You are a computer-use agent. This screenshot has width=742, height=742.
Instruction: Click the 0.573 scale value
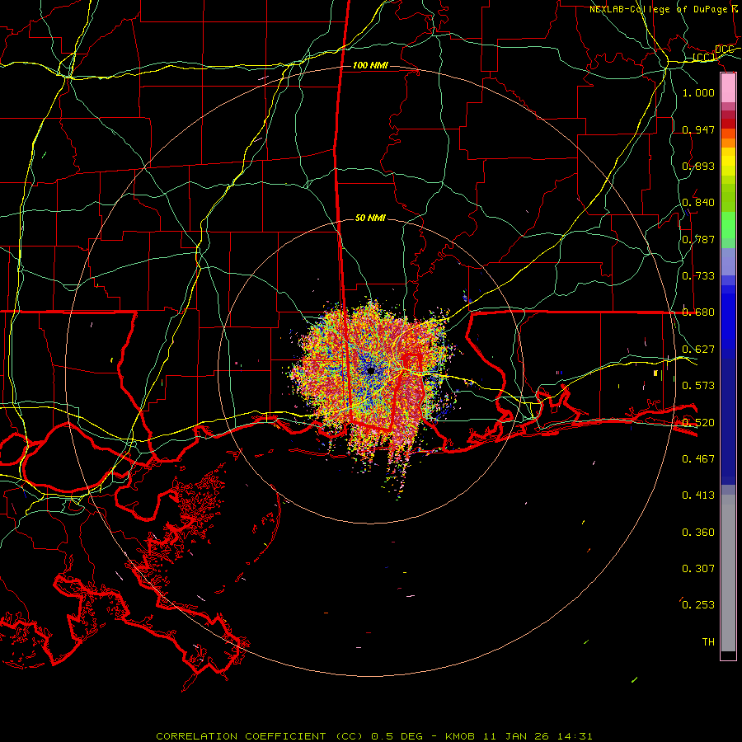[698, 386]
